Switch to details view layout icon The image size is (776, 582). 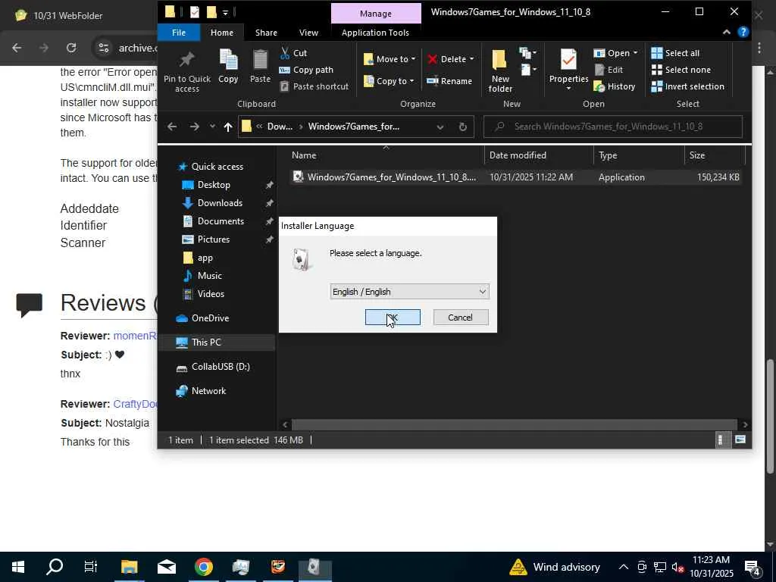(721, 440)
